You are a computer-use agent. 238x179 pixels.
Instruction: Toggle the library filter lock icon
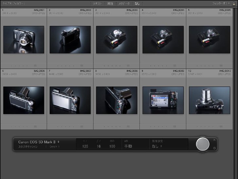(234, 4)
